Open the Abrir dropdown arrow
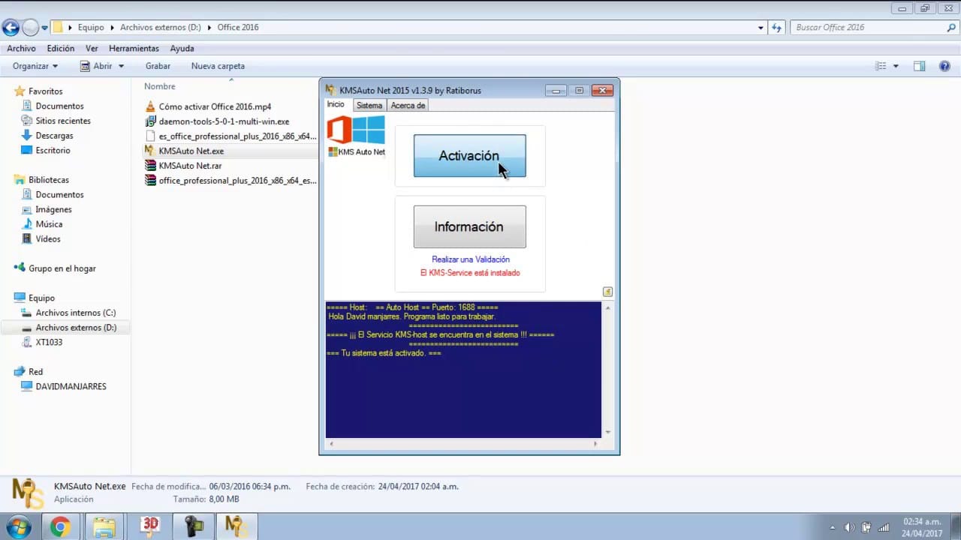961x540 pixels. [x=119, y=66]
